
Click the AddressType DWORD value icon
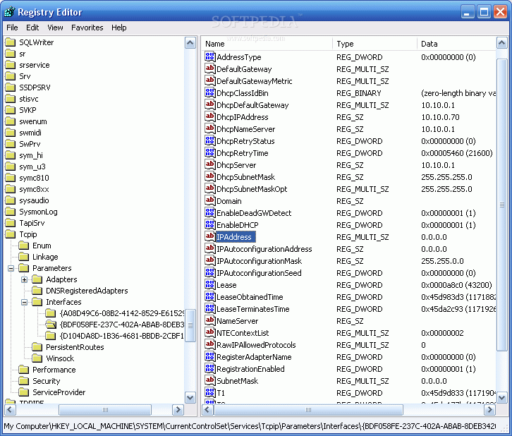[210, 57]
